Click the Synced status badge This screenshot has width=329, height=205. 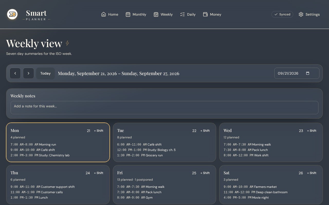click(x=282, y=14)
